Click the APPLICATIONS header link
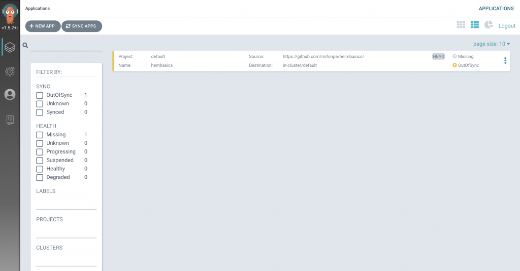 [x=496, y=9]
